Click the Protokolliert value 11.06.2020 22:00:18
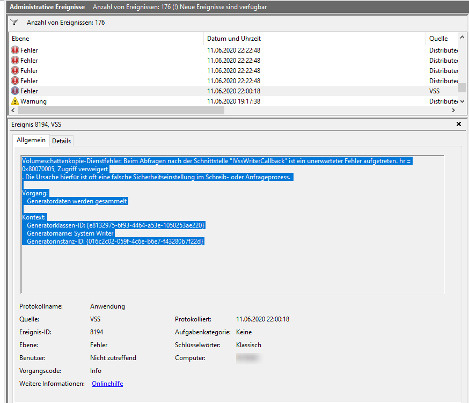Screen dimensions: 469x403 [x=262, y=319]
